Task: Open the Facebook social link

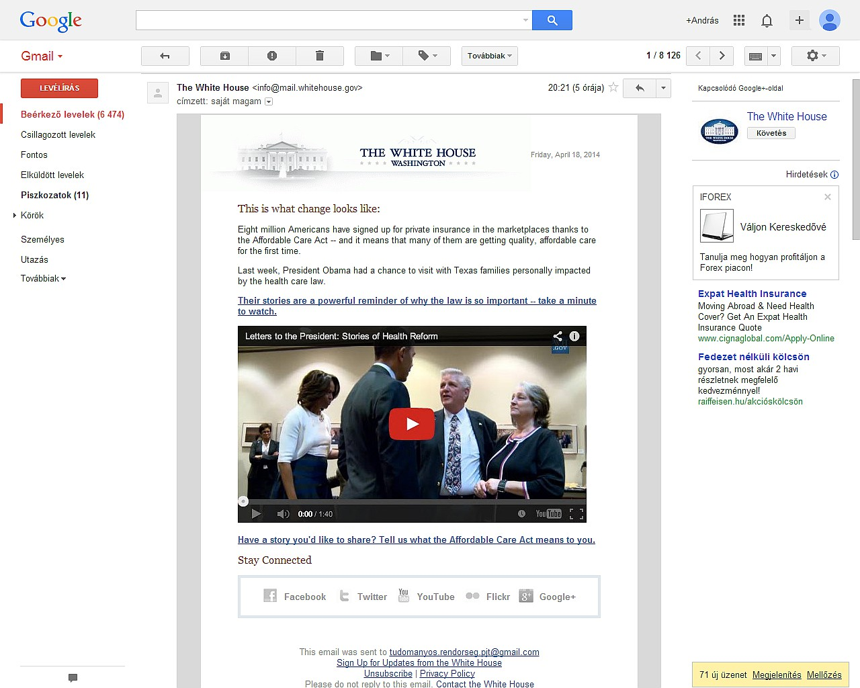Action: tap(295, 596)
